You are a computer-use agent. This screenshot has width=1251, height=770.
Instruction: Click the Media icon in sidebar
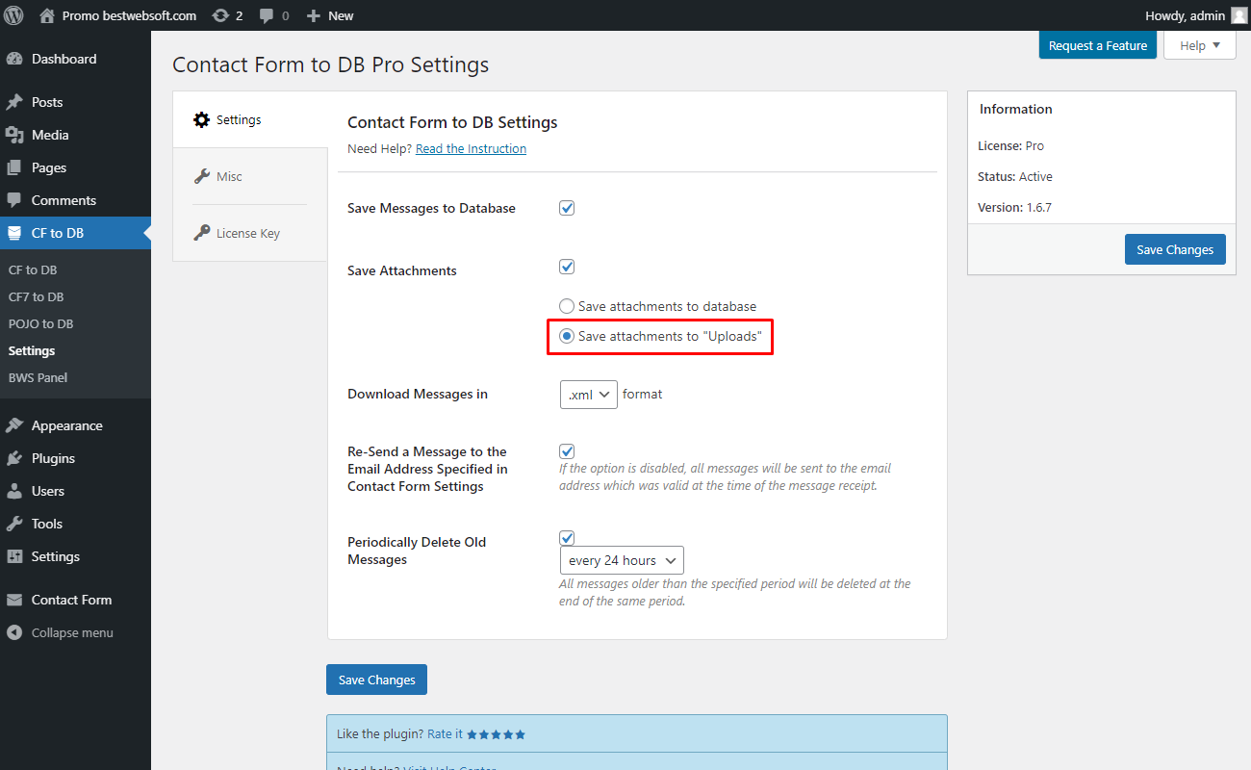[14, 135]
